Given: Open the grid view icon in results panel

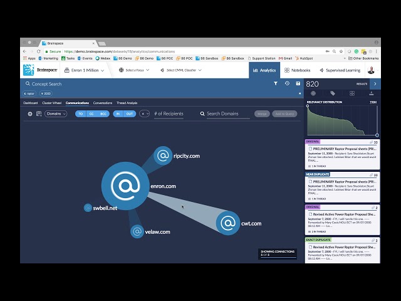Looking at the screenshot, I should 352,93.
